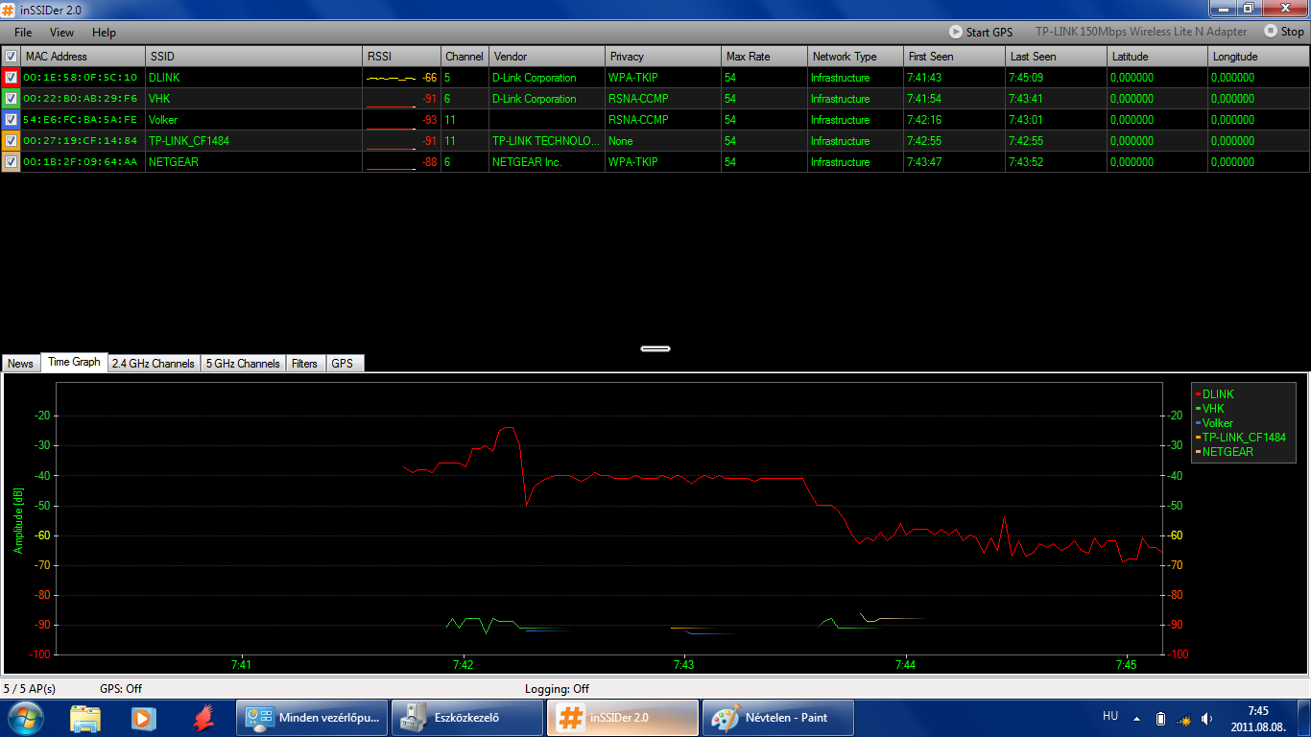Click the TP-LINK TECHNOLO... vendor cell

click(547, 141)
